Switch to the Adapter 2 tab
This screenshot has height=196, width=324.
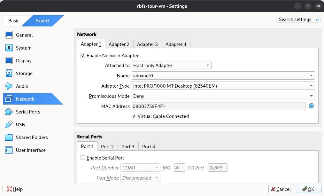119,44
